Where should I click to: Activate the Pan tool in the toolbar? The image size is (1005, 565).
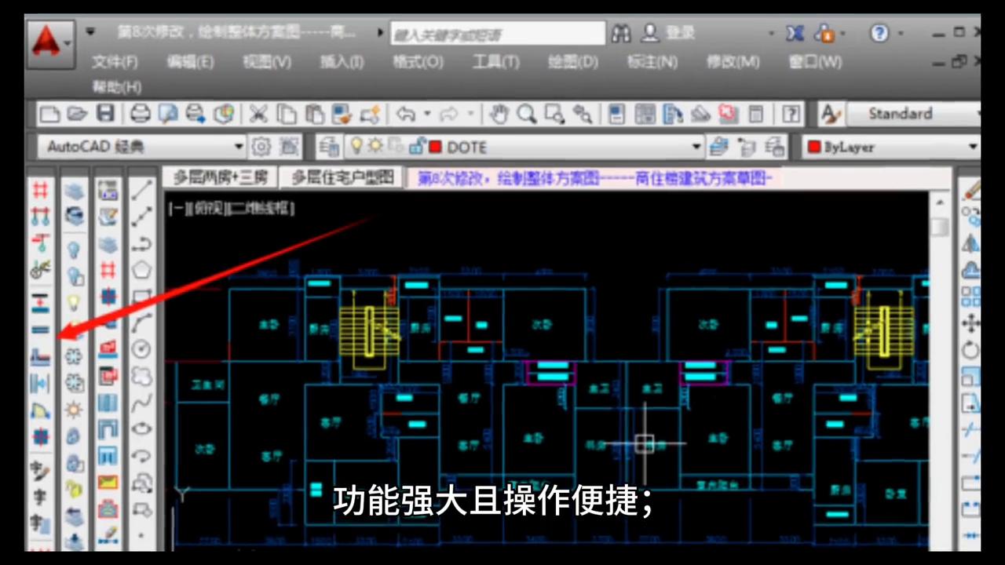point(499,114)
